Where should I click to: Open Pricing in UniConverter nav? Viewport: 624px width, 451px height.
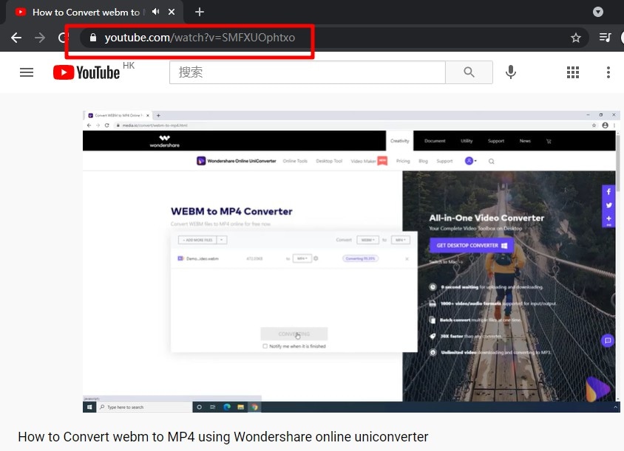coord(403,161)
